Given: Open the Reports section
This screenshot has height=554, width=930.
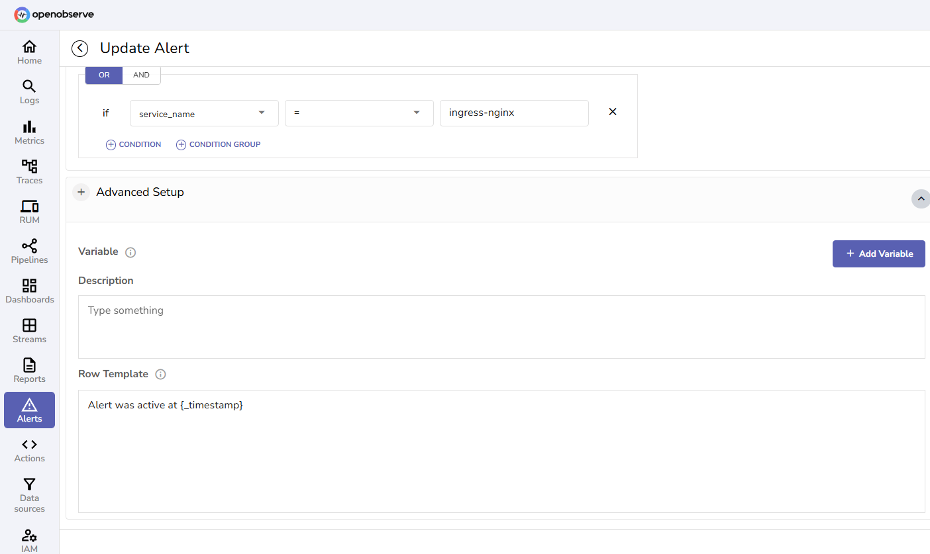Looking at the screenshot, I should pyautogui.click(x=29, y=369).
